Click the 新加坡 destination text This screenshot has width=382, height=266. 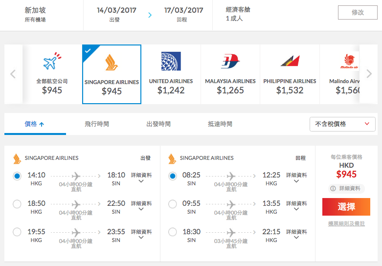click(35, 10)
